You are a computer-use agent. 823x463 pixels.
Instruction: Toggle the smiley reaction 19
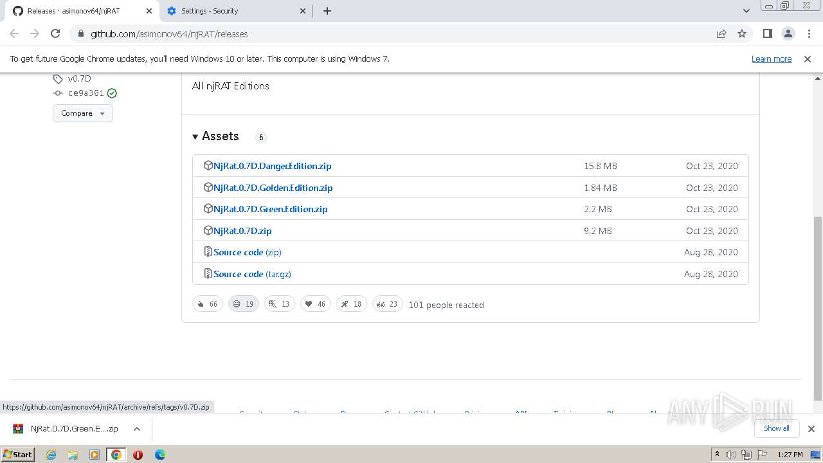point(244,304)
